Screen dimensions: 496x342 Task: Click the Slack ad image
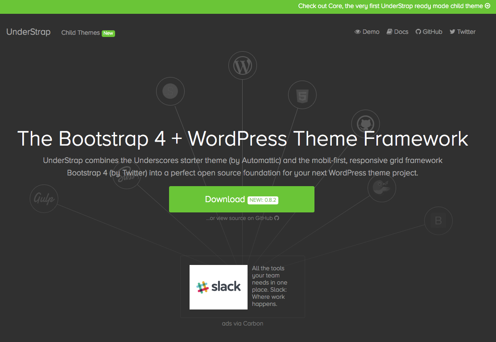218,287
